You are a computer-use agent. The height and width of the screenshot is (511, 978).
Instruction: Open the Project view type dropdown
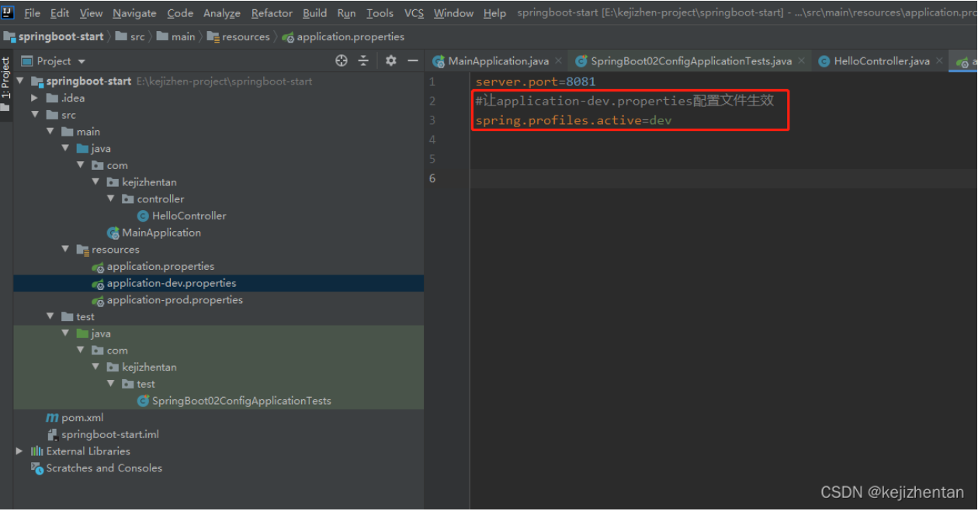click(x=80, y=60)
